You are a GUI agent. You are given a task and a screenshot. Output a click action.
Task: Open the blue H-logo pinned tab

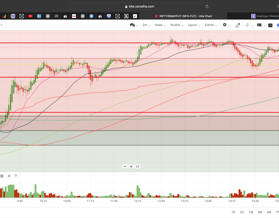pyautogui.click(x=13, y=16)
